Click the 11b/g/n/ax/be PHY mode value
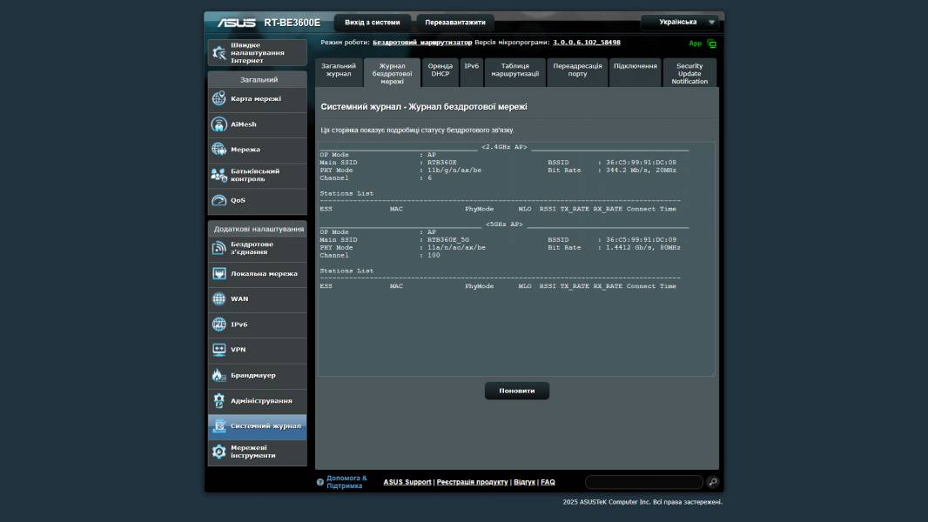The width and height of the screenshot is (928, 522). coord(454,171)
